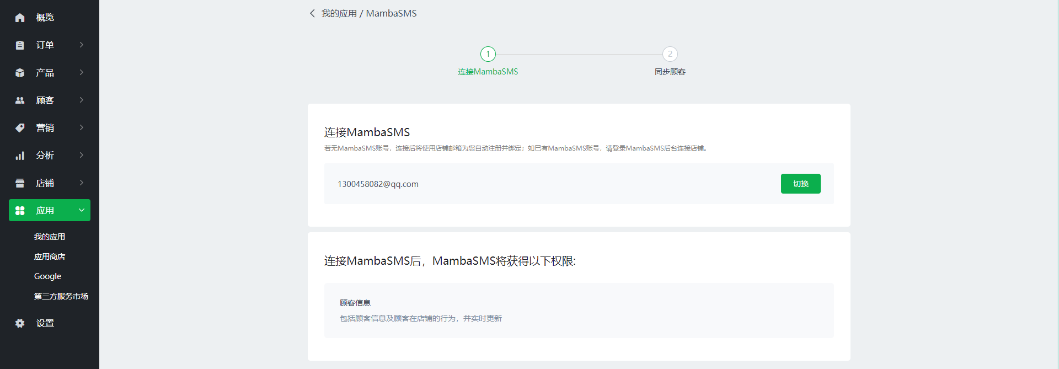Open the 设置 menu label

pyautogui.click(x=45, y=323)
